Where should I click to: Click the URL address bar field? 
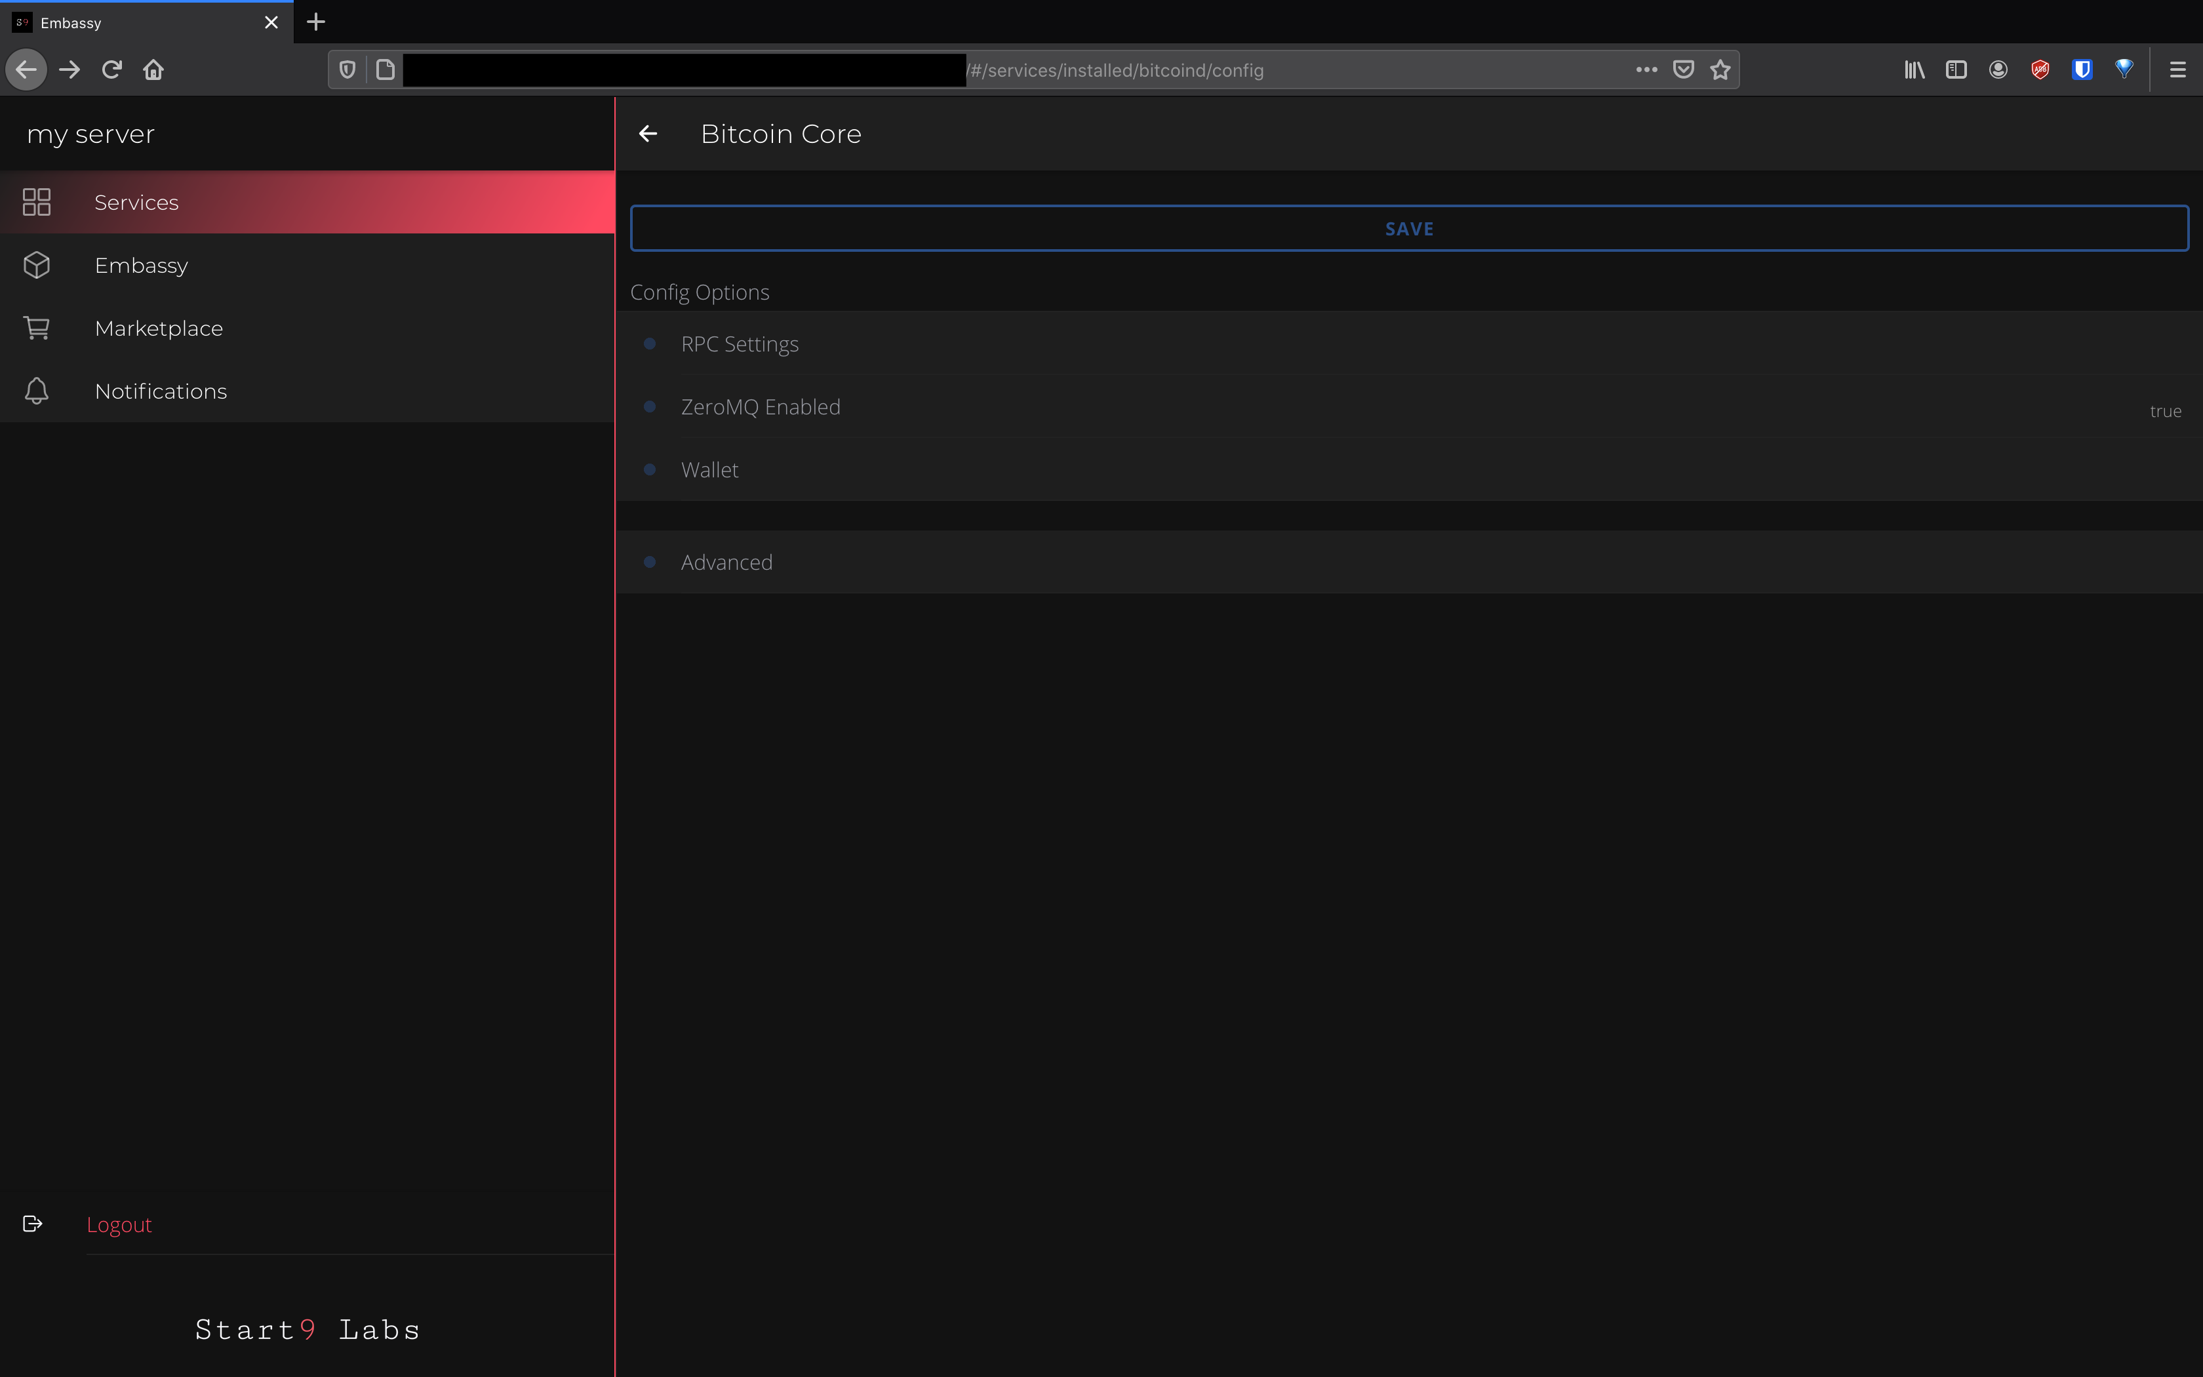pos(1275,70)
